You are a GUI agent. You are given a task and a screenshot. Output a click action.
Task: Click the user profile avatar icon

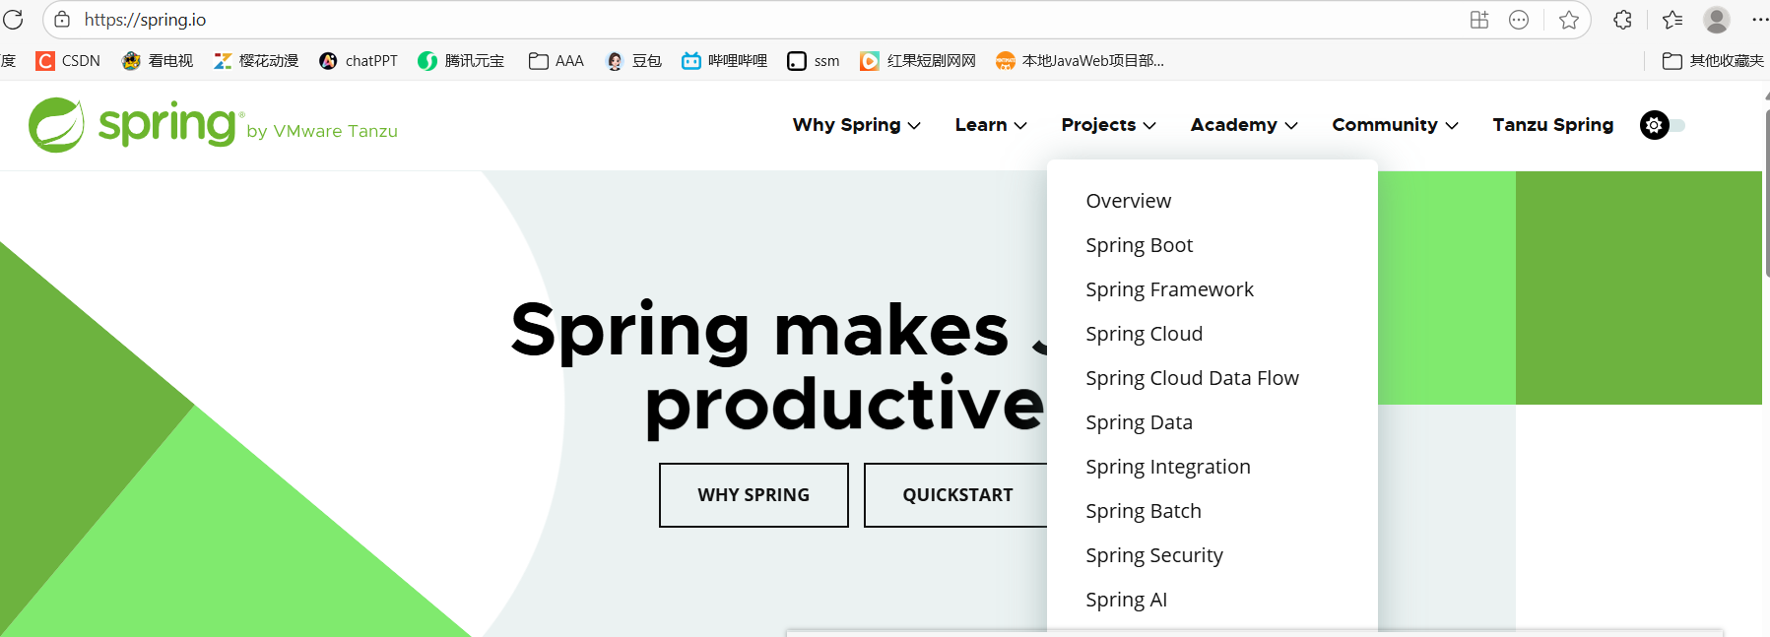pos(1717,20)
